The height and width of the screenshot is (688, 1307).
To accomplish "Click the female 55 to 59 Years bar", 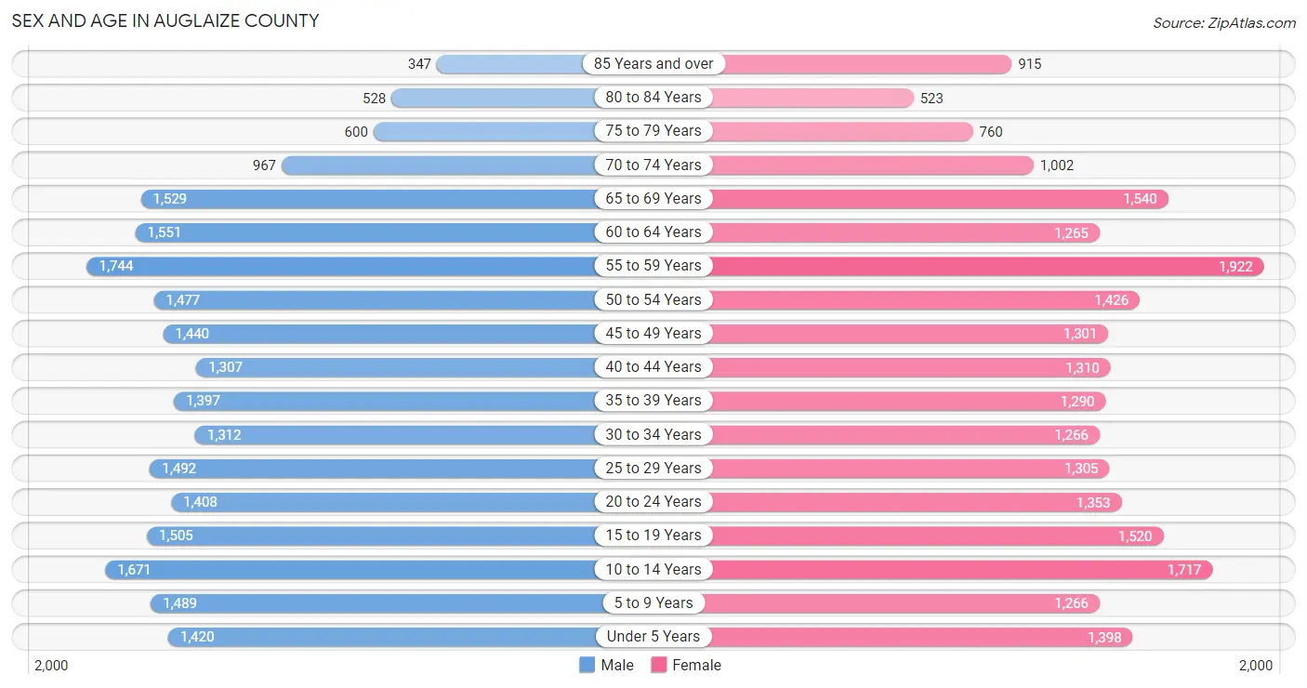I will (985, 266).
